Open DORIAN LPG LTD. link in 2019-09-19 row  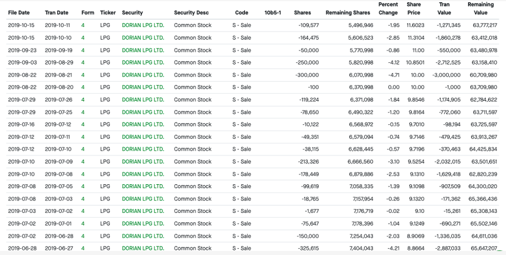pos(143,50)
